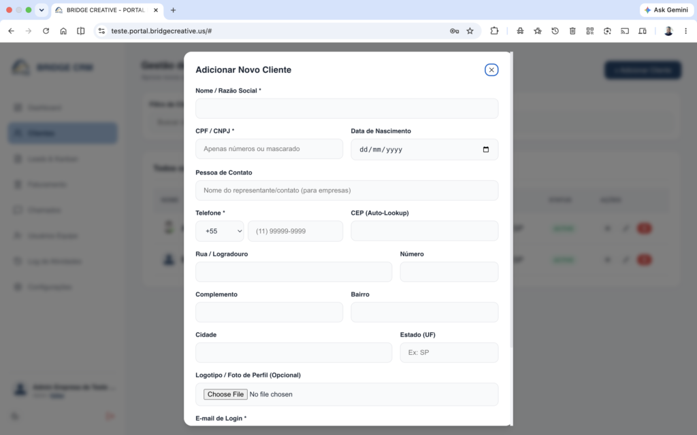
Task: Click the Data de Nascimento date field
Action: point(425,149)
